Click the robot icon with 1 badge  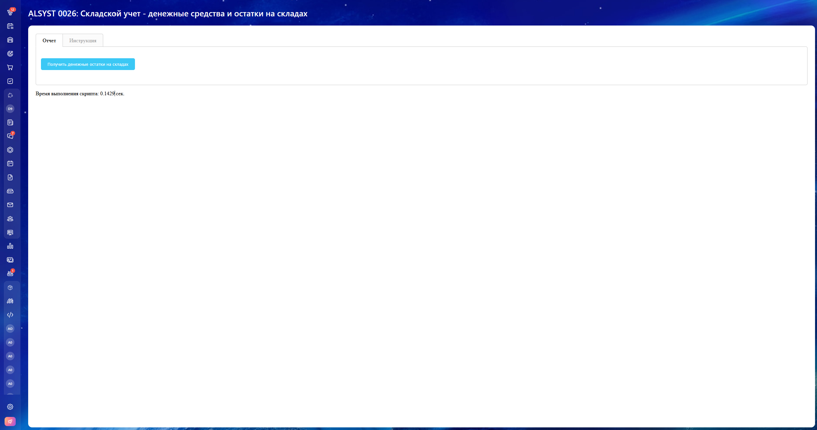10,274
